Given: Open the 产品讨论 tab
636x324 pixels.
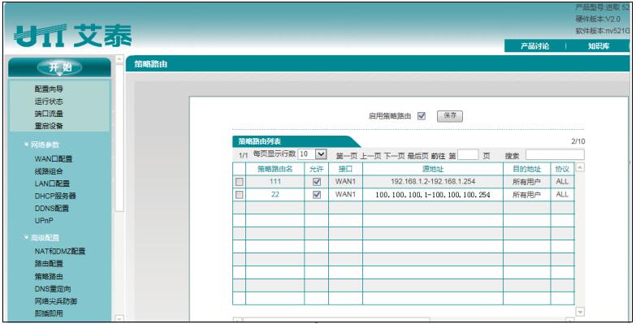Looking at the screenshot, I should [x=534, y=46].
